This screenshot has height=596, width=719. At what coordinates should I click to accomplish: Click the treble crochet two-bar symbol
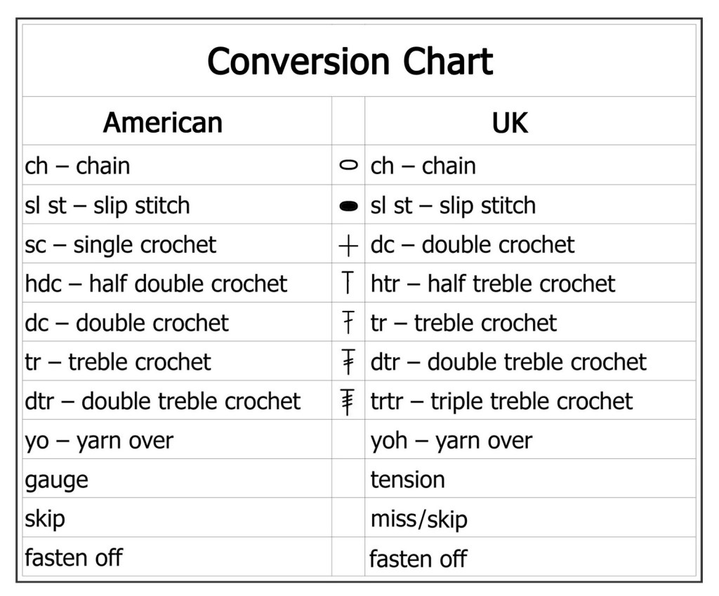point(348,362)
